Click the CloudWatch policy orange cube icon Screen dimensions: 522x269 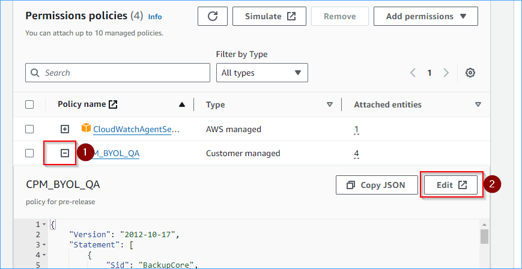[86, 127]
